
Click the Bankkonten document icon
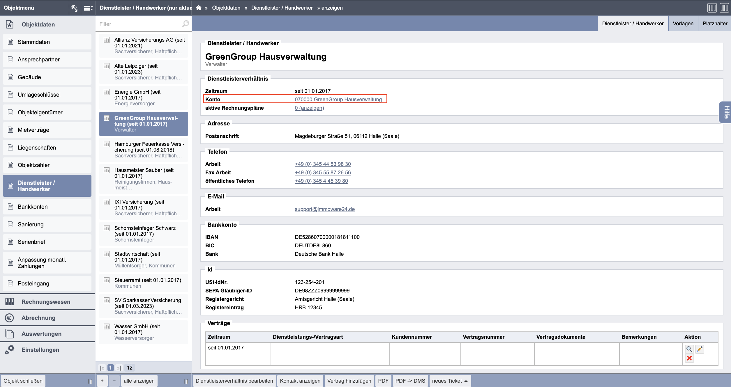pos(10,207)
